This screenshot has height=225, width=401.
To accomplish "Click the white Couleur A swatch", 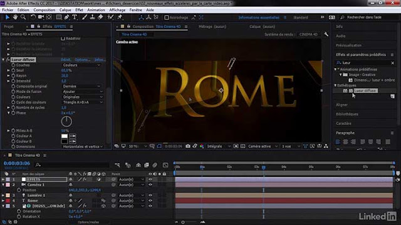I will coord(65,136).
